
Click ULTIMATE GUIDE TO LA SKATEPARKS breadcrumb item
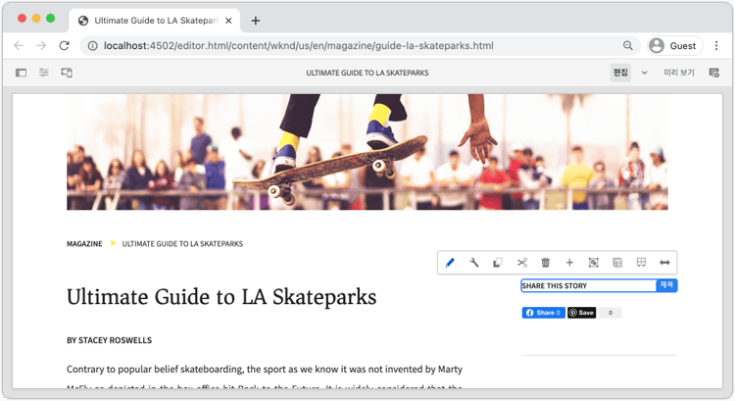(x=182, y=244)
